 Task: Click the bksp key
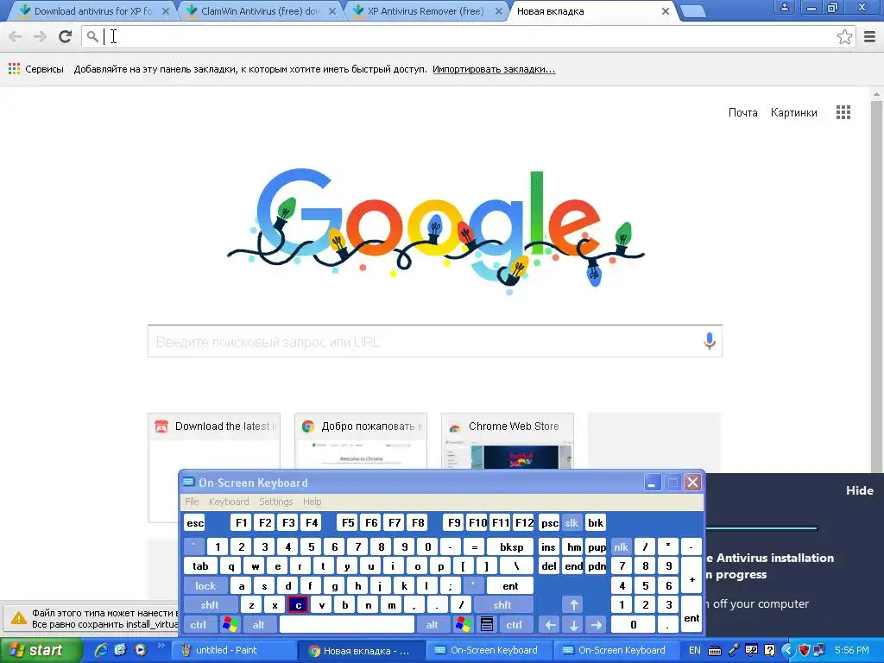(x=511, y=546)
